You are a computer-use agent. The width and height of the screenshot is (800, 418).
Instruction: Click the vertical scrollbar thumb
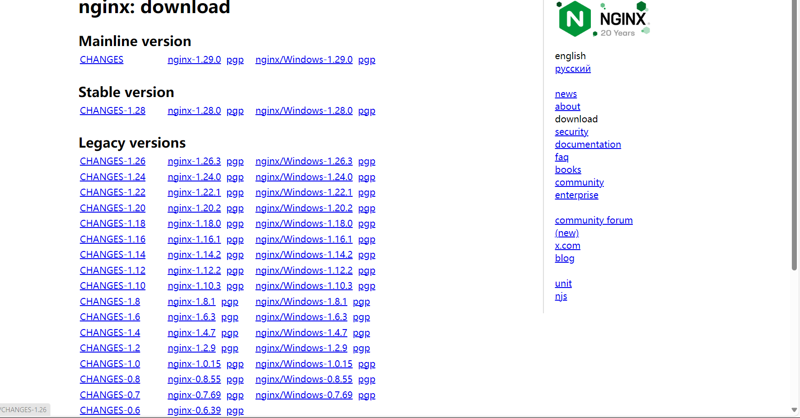coord(795,135)
